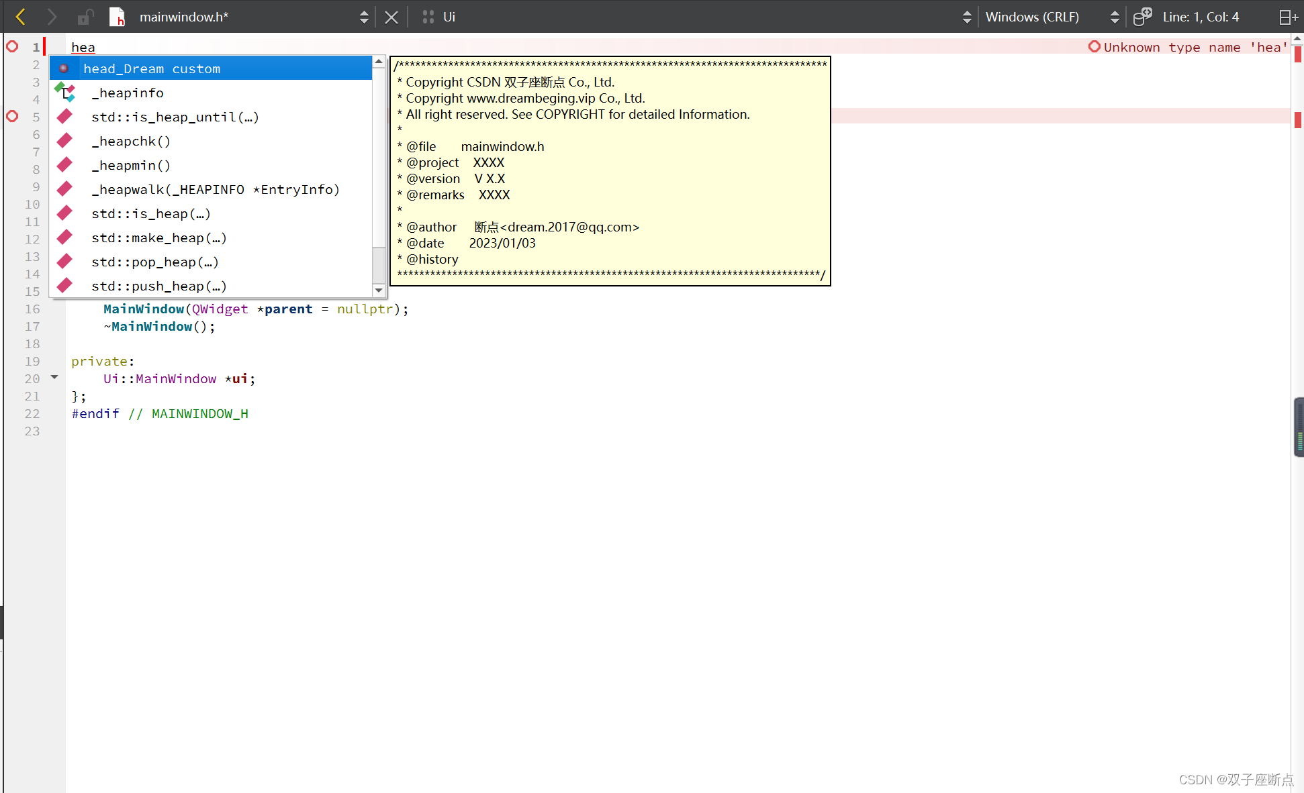Choose std::make_heap completion item
Screen dimensions: 1304x793
point(159,237)
